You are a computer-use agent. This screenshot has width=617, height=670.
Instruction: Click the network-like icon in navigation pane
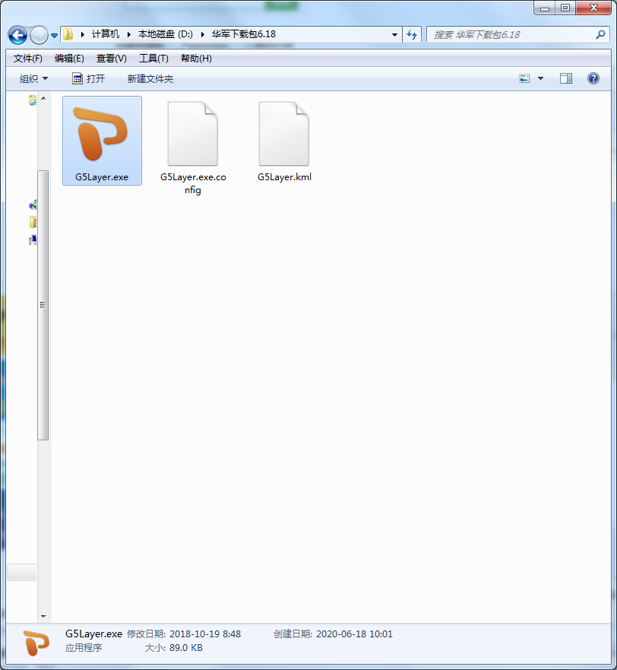pos(33,205)
